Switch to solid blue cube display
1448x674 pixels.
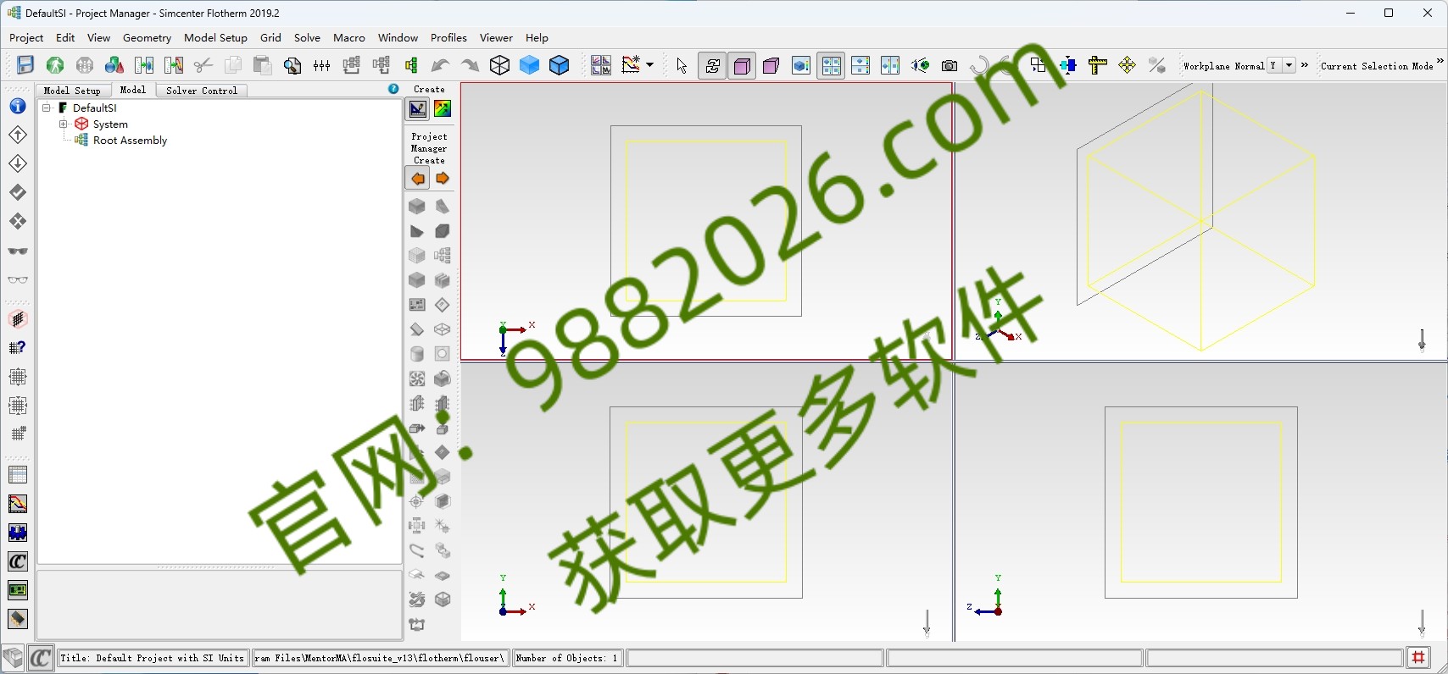(530, 65)
